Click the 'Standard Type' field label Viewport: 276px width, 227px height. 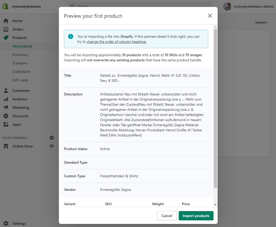pyautogui.click(x=76, y=162)
